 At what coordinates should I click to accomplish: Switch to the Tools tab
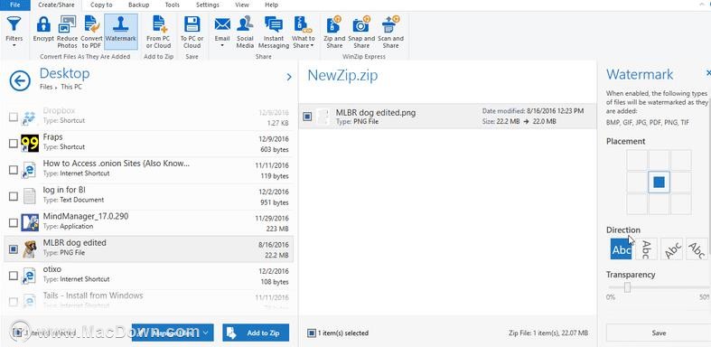(x=173, y=5)
